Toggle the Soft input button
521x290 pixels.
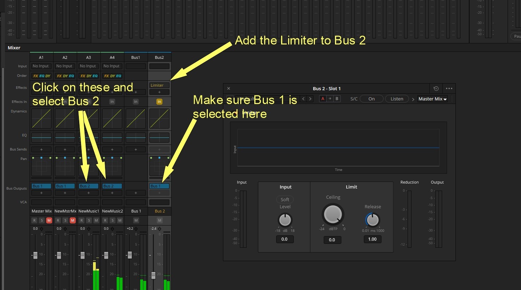tap(285, 199)
